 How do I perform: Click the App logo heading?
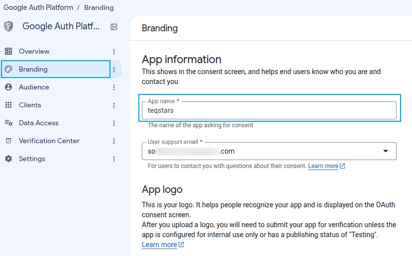click(x=162, y=189)
